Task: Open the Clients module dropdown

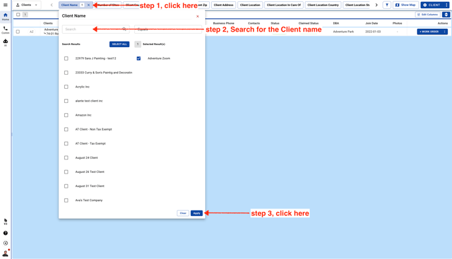Action: tap(26, 5)
